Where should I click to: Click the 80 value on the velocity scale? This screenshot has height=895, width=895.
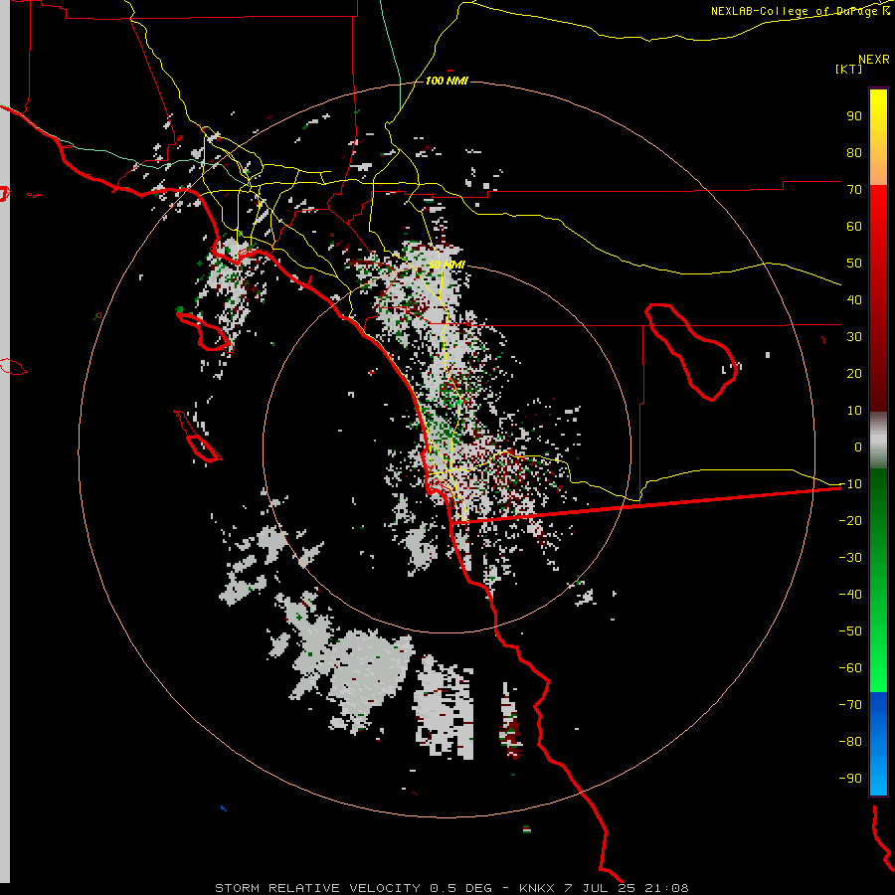[854, 152]
